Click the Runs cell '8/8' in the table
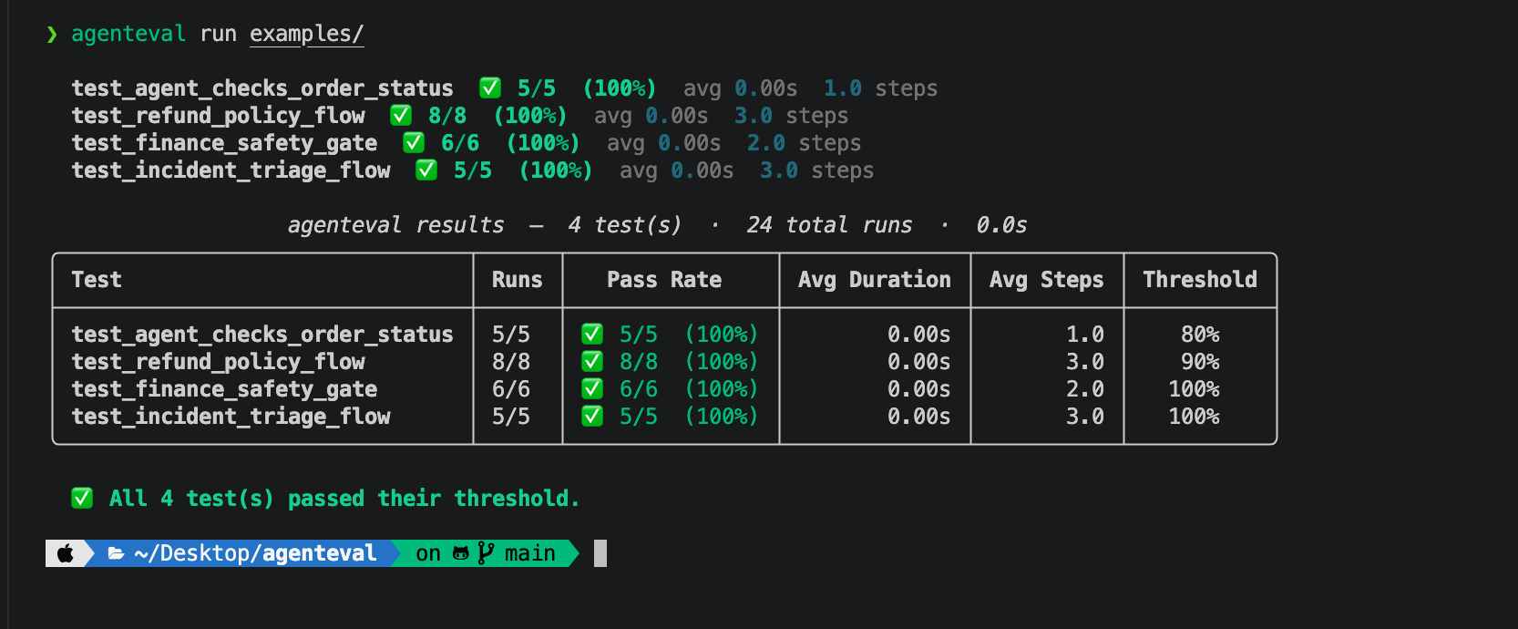 point(511,362)
